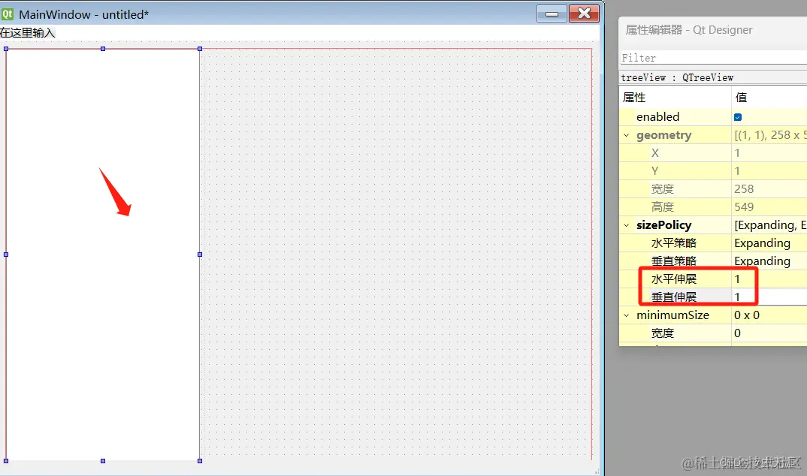Select the tree view widget on the form
Image resolution: width=807 pixels, height=476 pixels.
(103, 255)
